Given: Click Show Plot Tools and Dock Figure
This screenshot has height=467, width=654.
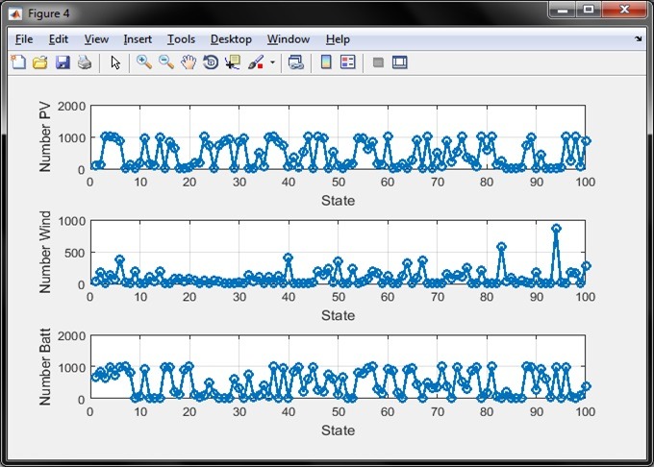Looking at the screenshot, I should tap(400, 62).
